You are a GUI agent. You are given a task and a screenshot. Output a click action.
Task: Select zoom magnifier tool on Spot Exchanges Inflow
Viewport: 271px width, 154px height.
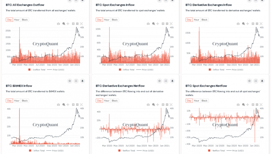tap(153, 24)
